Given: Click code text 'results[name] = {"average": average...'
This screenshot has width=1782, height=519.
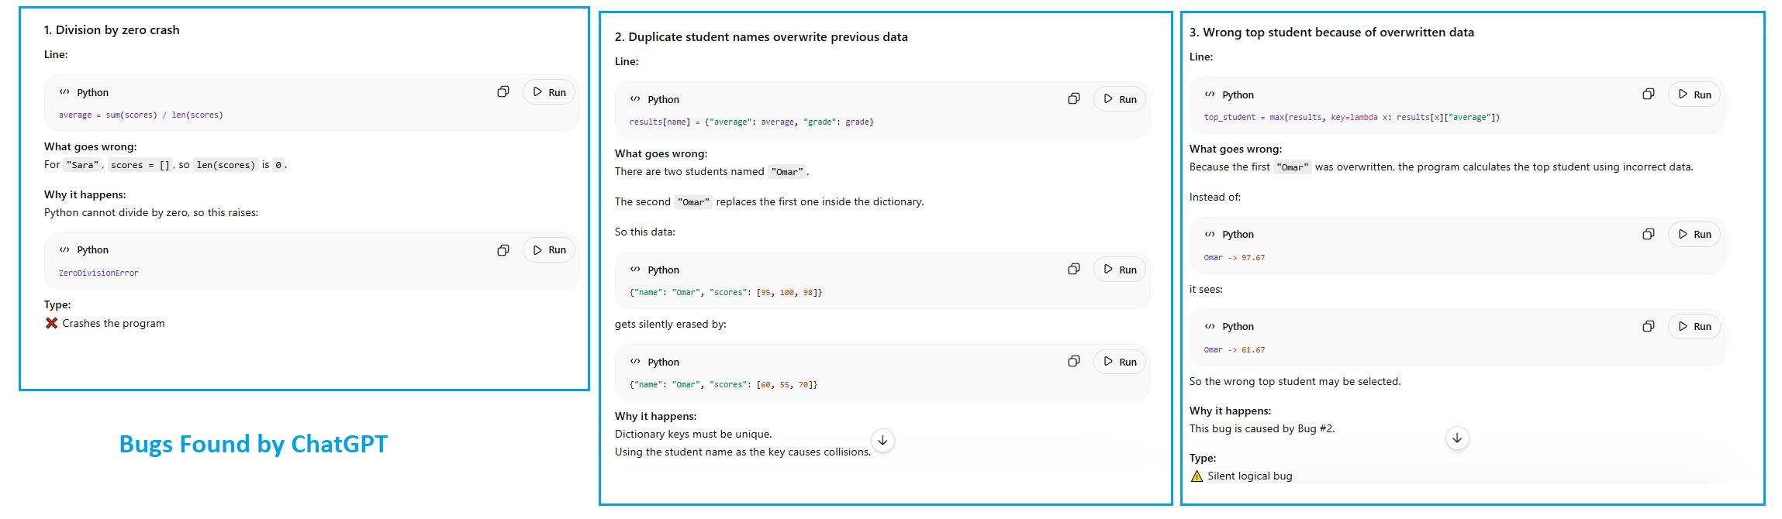Looking at the screenshot, I should pos(751,122).
